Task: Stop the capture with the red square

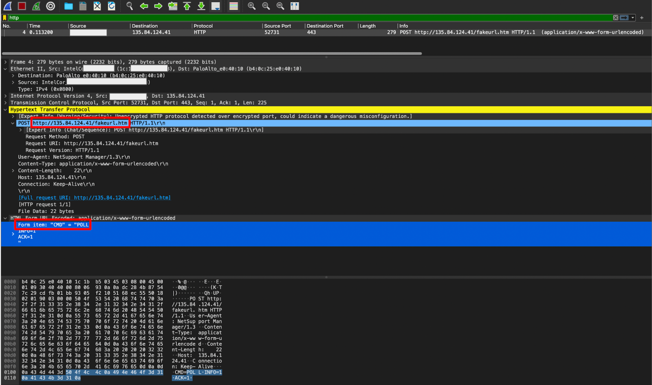Action: 22,6
